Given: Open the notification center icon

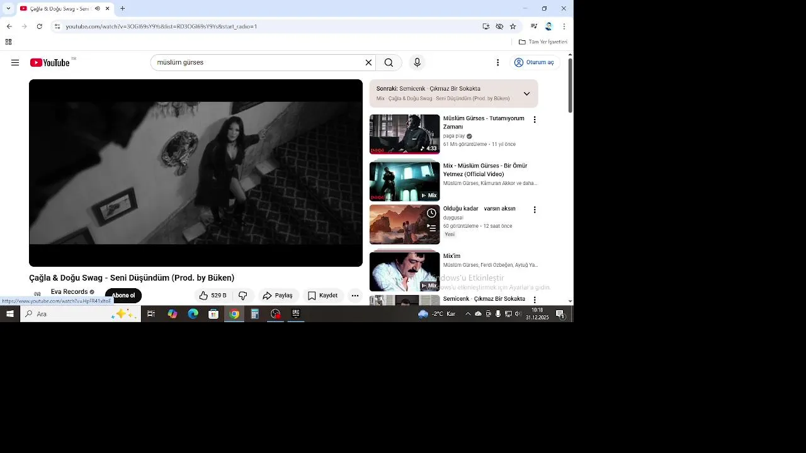Looking at the screenshot, I should [x=560, y=314].
